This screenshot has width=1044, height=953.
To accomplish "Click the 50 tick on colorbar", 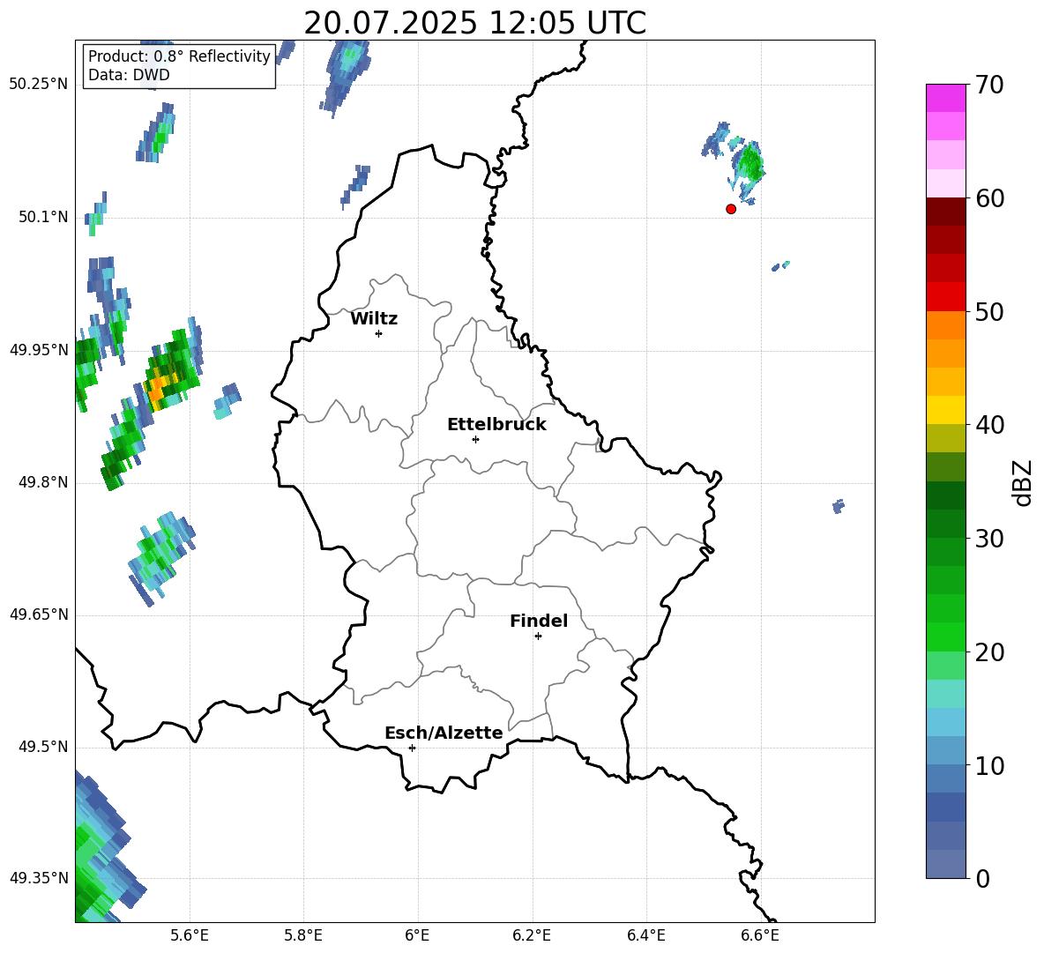I will (989, 311).
